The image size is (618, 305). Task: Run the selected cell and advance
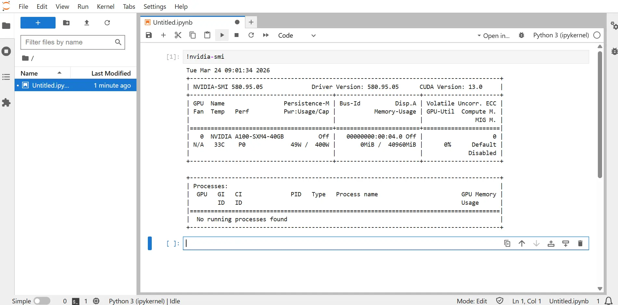(222, 35)
